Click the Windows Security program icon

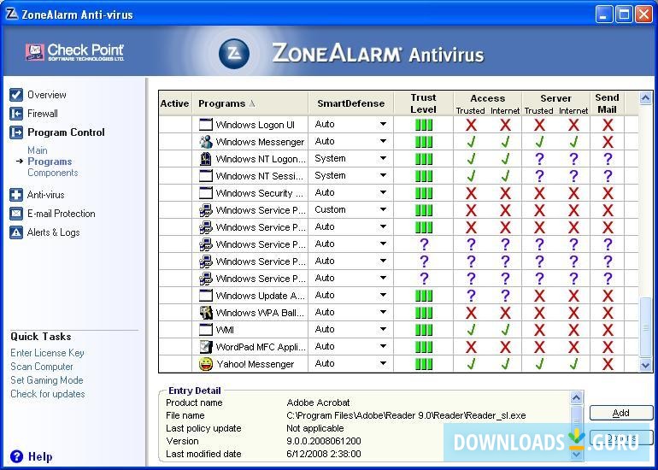(206, 193)
